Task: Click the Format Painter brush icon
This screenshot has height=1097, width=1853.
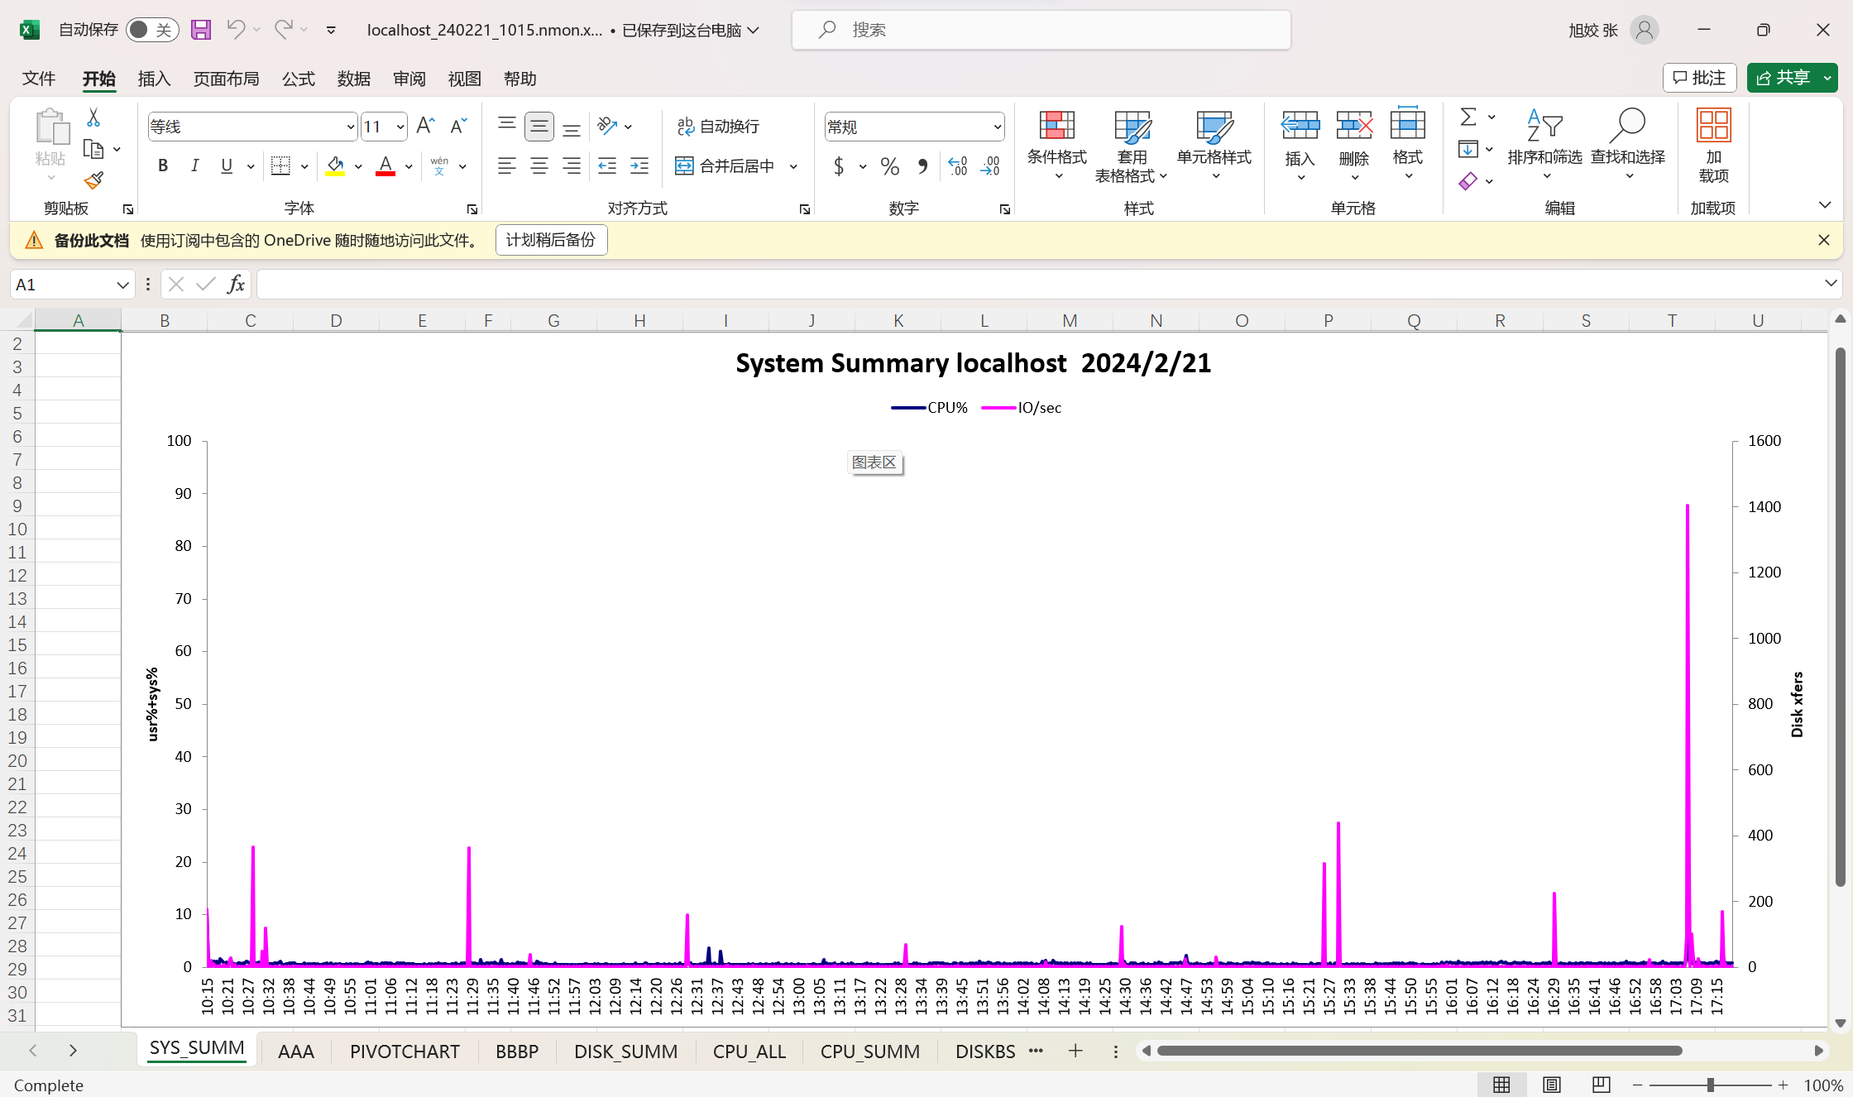Action: pos(93,180)
